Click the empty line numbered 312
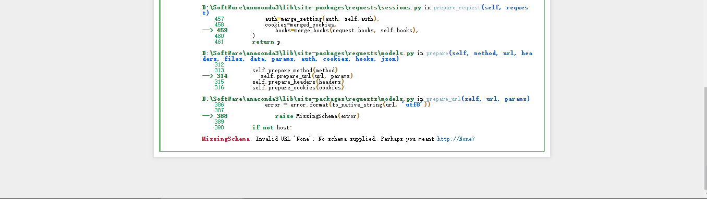 click(219, 64)
